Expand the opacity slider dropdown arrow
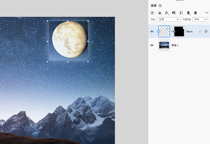The height and width of the screenshot is (144, 210). pyautogui.click(x=206, y=19)
